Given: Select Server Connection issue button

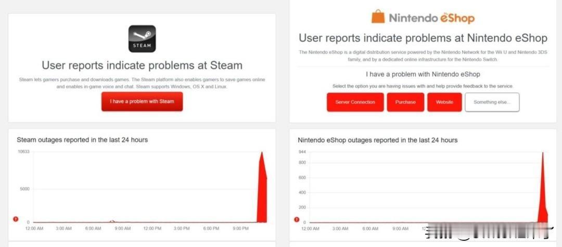Looking at the screenshot, I should (355, 102).
